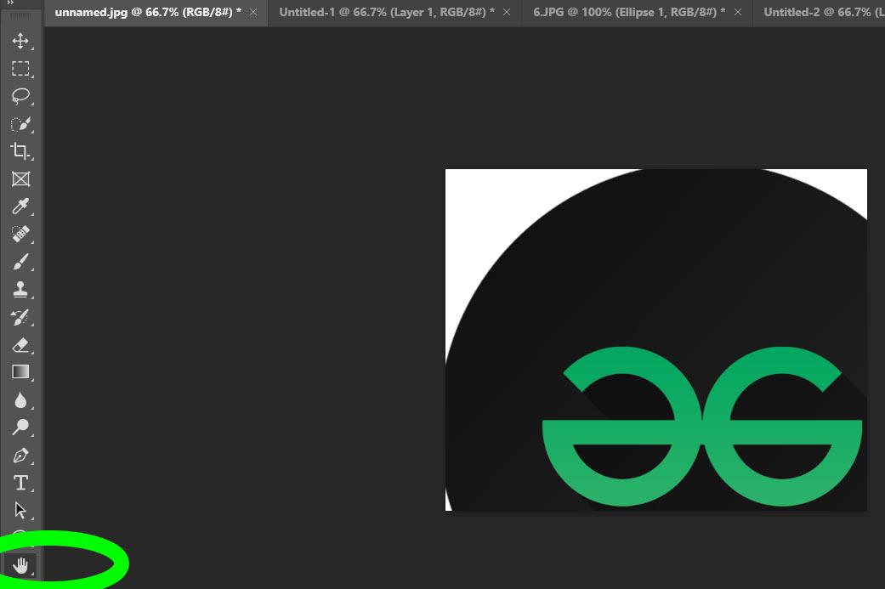Image resolution: width=885 pixels, height=589 pixels.
Task: Click the green GG logo on canvas
Action: pyautogui.click(x=702, y=427)
